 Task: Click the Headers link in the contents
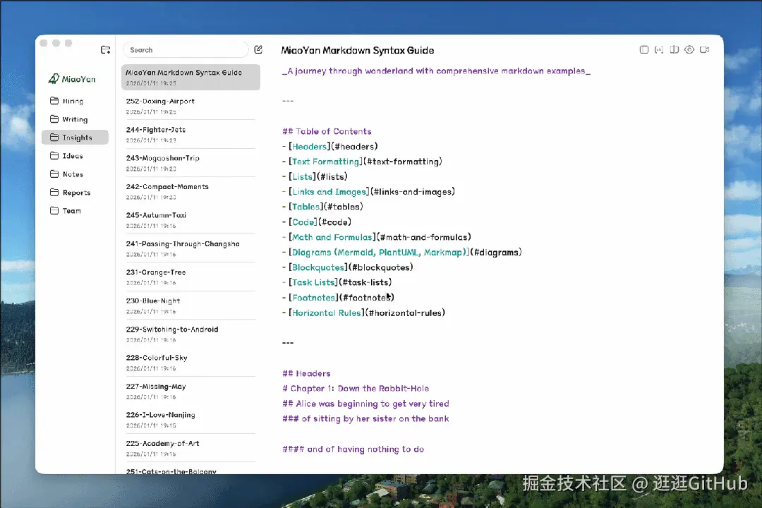[x=309, y=146]
